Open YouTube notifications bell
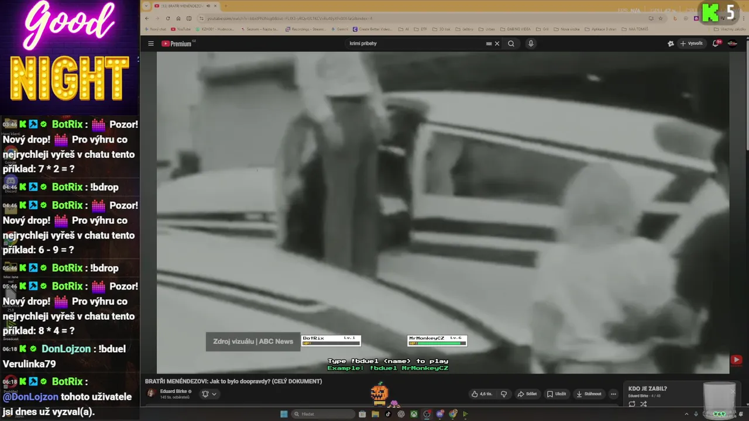 (716, 43)
